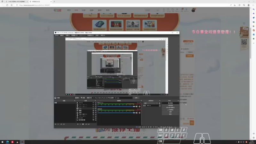Mute the second audio mixer track
Viewport: 256px width, 144px height.
[137, 113]
